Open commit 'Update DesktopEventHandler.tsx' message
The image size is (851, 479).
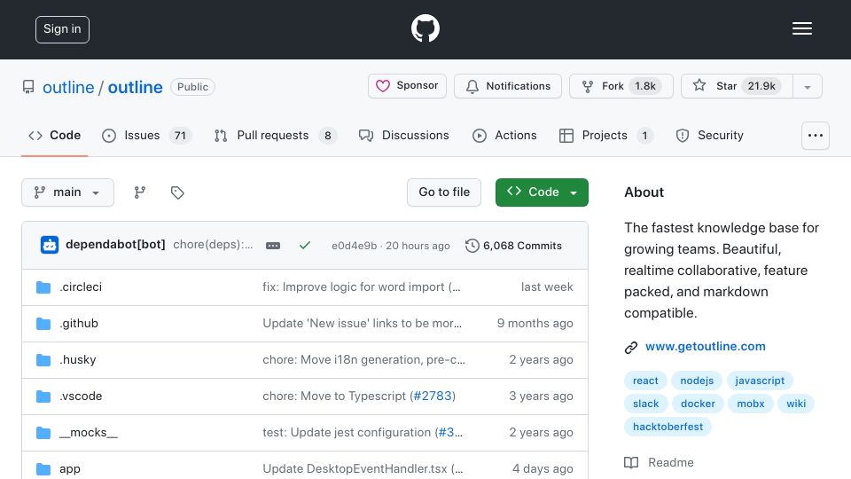click(363, 468)
